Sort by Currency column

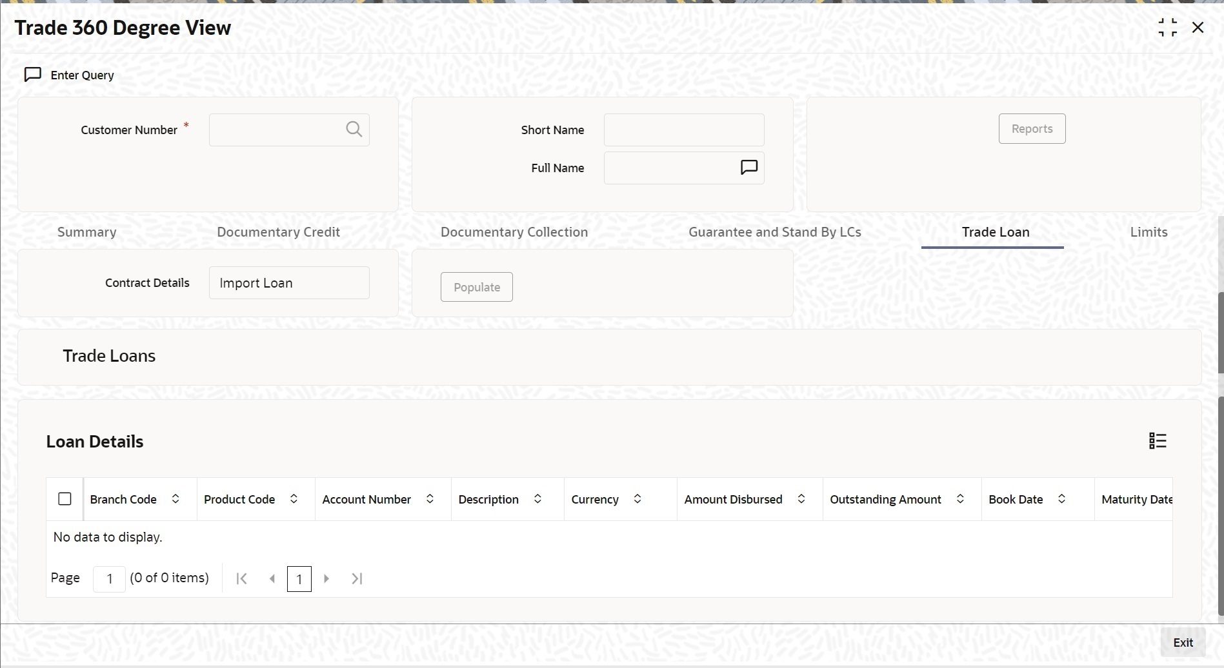(637, 499)
